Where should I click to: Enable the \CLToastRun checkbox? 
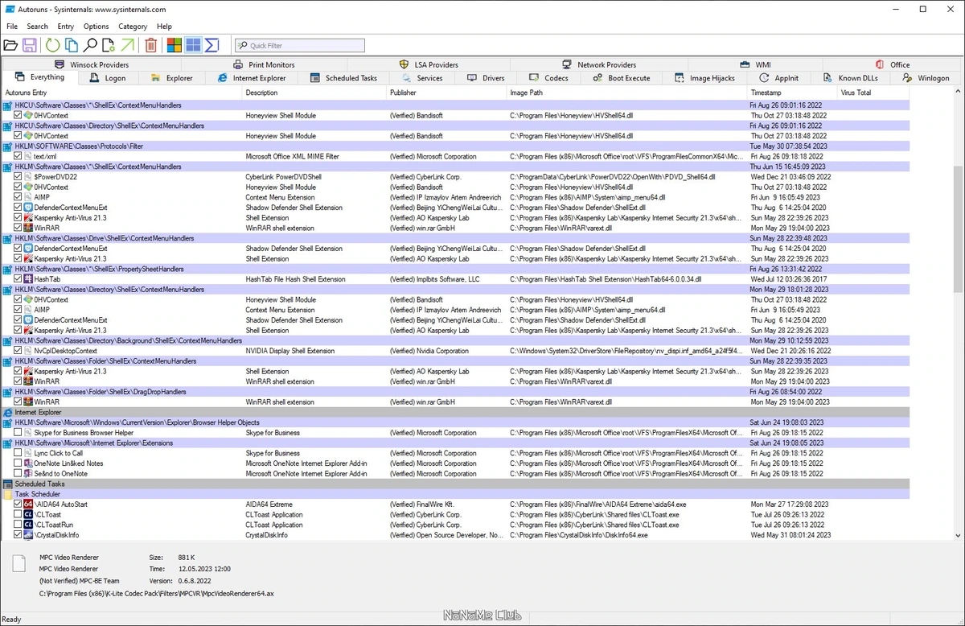coord(18,525)
